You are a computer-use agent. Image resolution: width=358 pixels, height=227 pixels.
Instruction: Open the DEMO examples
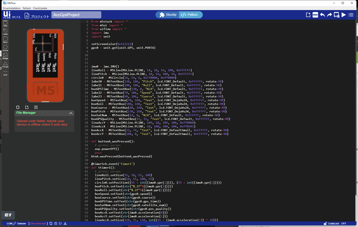tap(315, 15)
